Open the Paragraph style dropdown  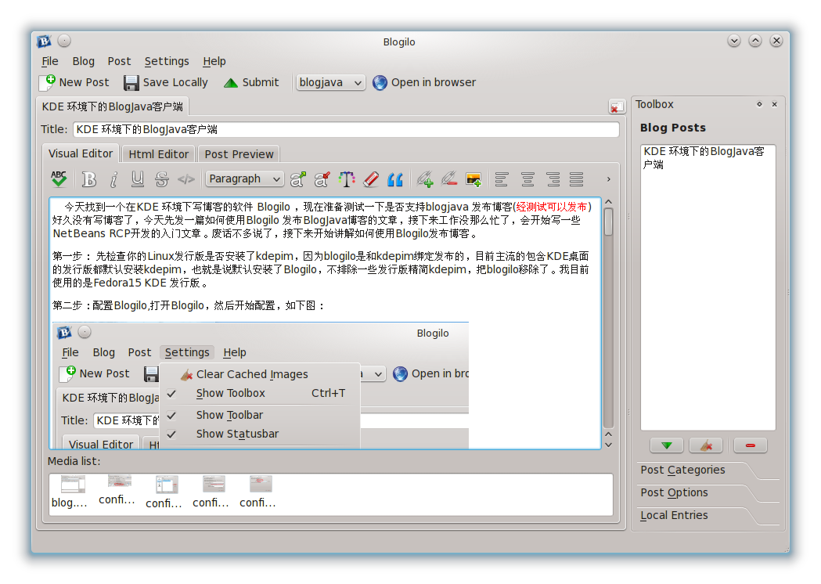pyautogui.click(x=244, y=179)
